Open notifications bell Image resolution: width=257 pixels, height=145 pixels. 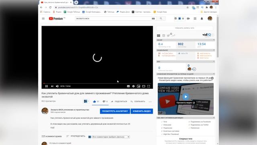pyautogui.click(x=202, y=19)
